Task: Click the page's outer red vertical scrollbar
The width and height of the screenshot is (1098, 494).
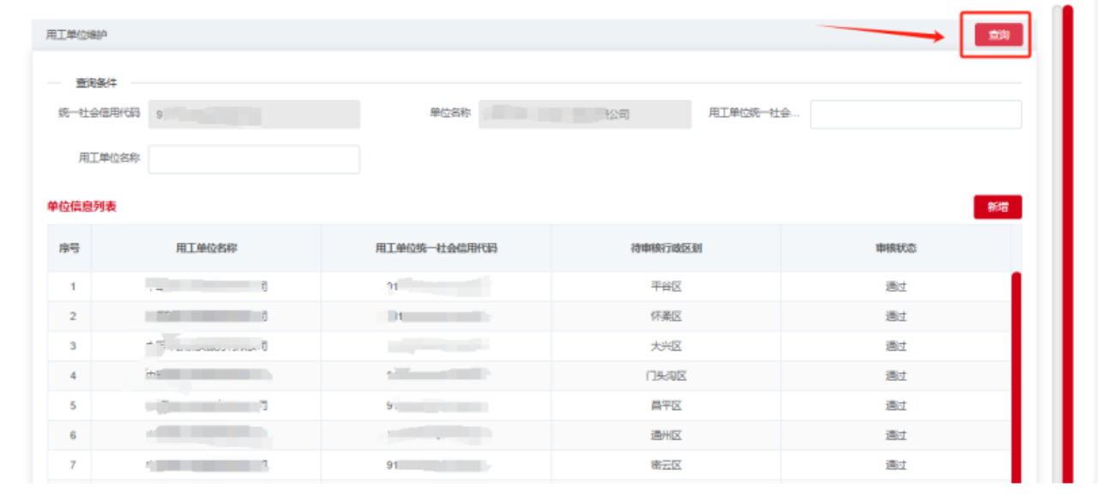Action: pos(1068,249)
